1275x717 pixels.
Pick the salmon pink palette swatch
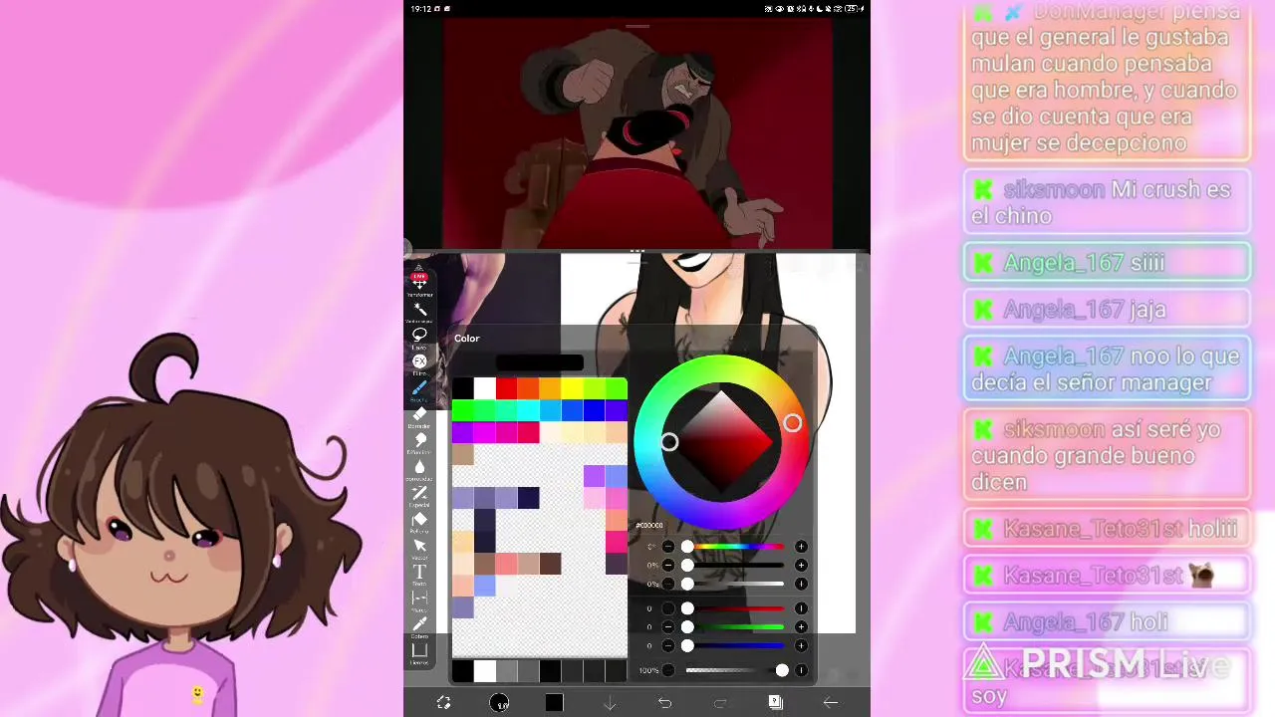point(506,564)
